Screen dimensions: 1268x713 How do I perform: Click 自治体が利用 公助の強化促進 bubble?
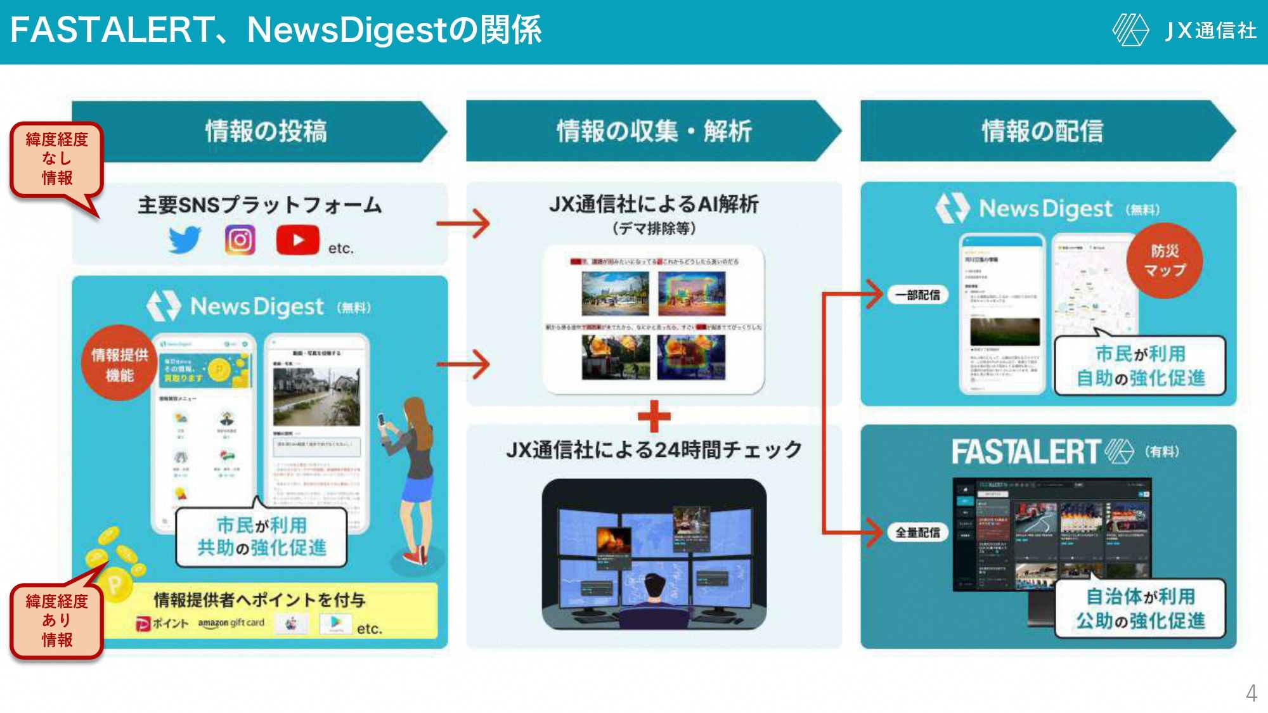1140,608
